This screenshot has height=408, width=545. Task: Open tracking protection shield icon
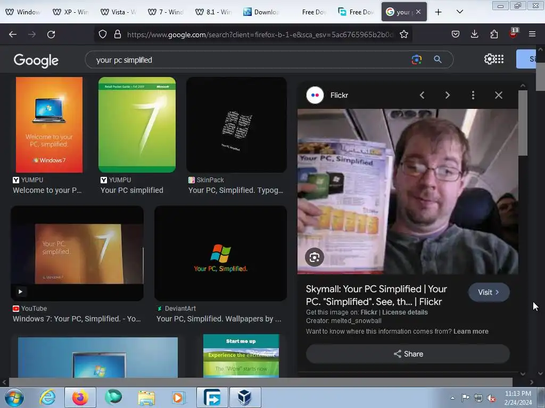[103, 35]
